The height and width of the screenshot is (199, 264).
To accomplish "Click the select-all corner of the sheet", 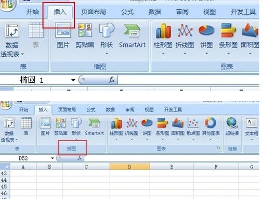I will [5, 167].
